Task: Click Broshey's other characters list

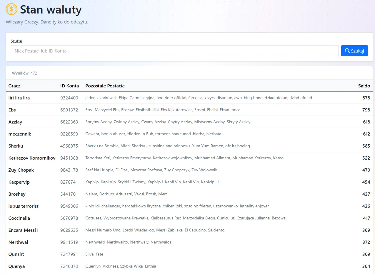Action: point(126,194)
